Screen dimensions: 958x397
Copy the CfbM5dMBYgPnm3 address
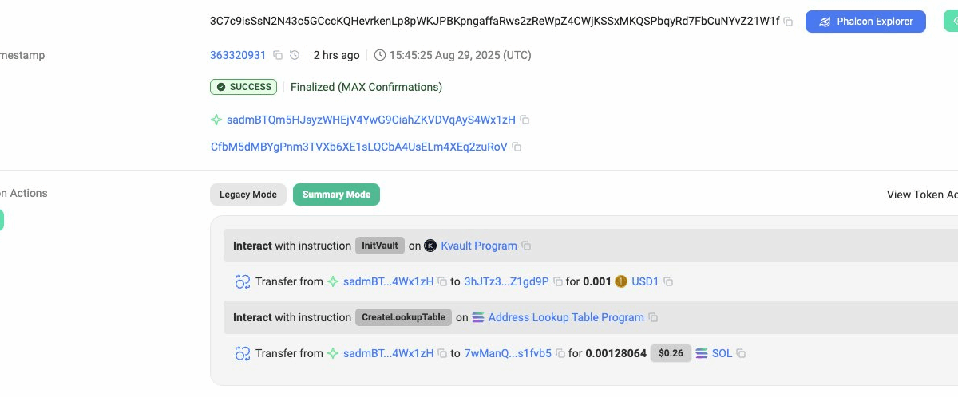click(517, 147)
